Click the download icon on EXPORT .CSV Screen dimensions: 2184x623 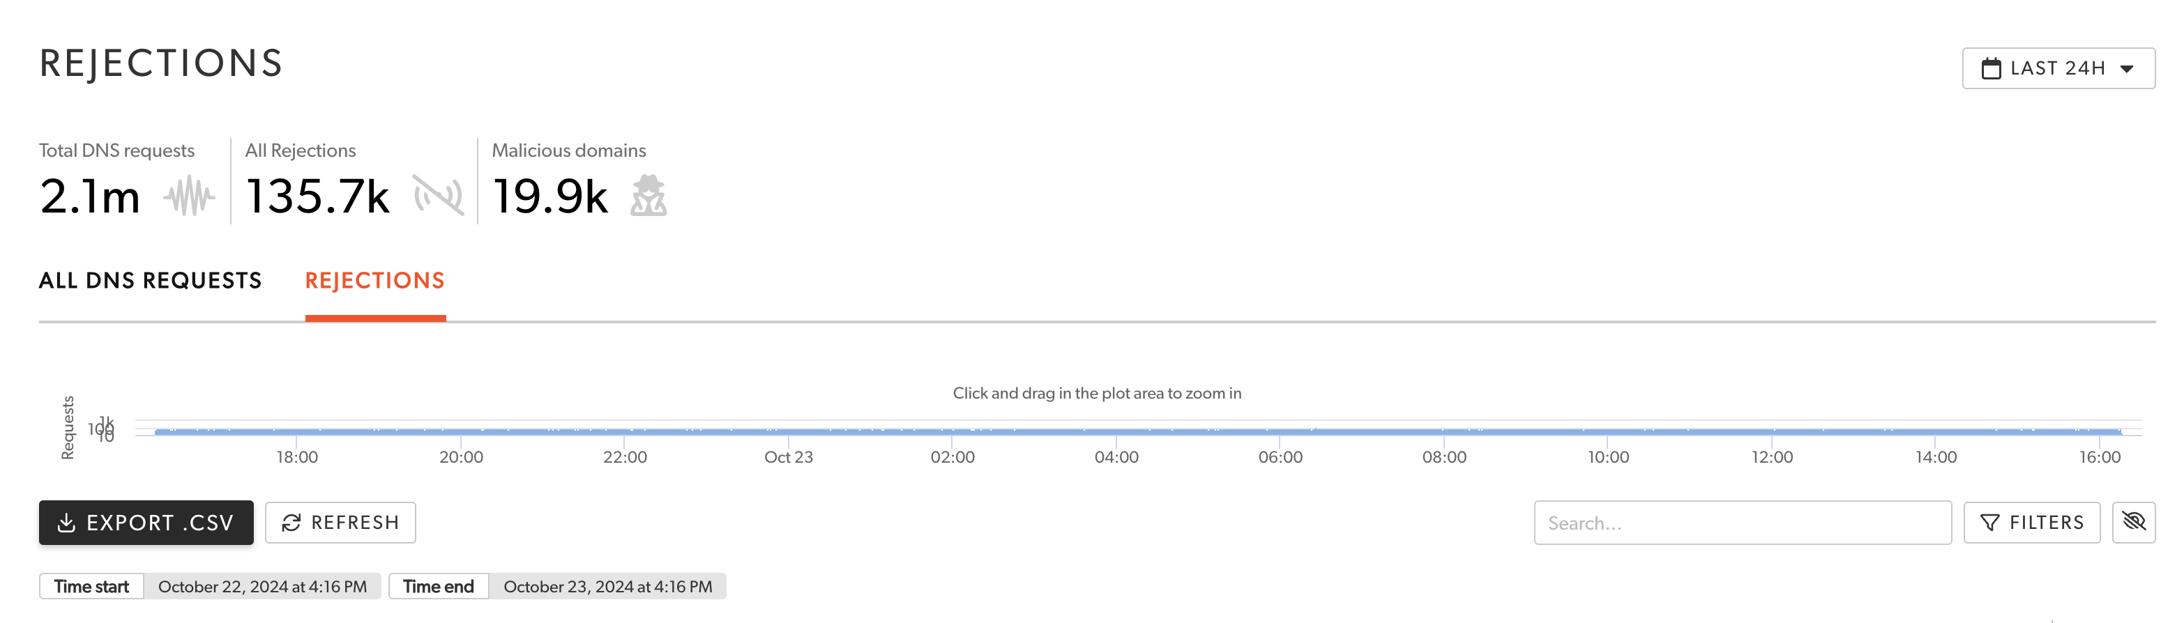(67, 522)
